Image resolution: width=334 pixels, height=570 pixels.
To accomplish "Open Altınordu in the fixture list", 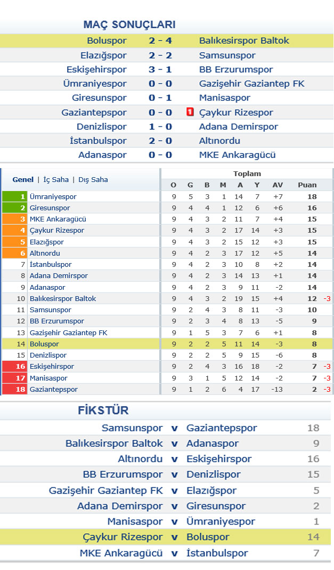I will [x=140, y=459].
